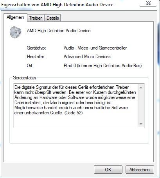160x178 pixels.
Task: Open the Details tab
Action: 53,18
